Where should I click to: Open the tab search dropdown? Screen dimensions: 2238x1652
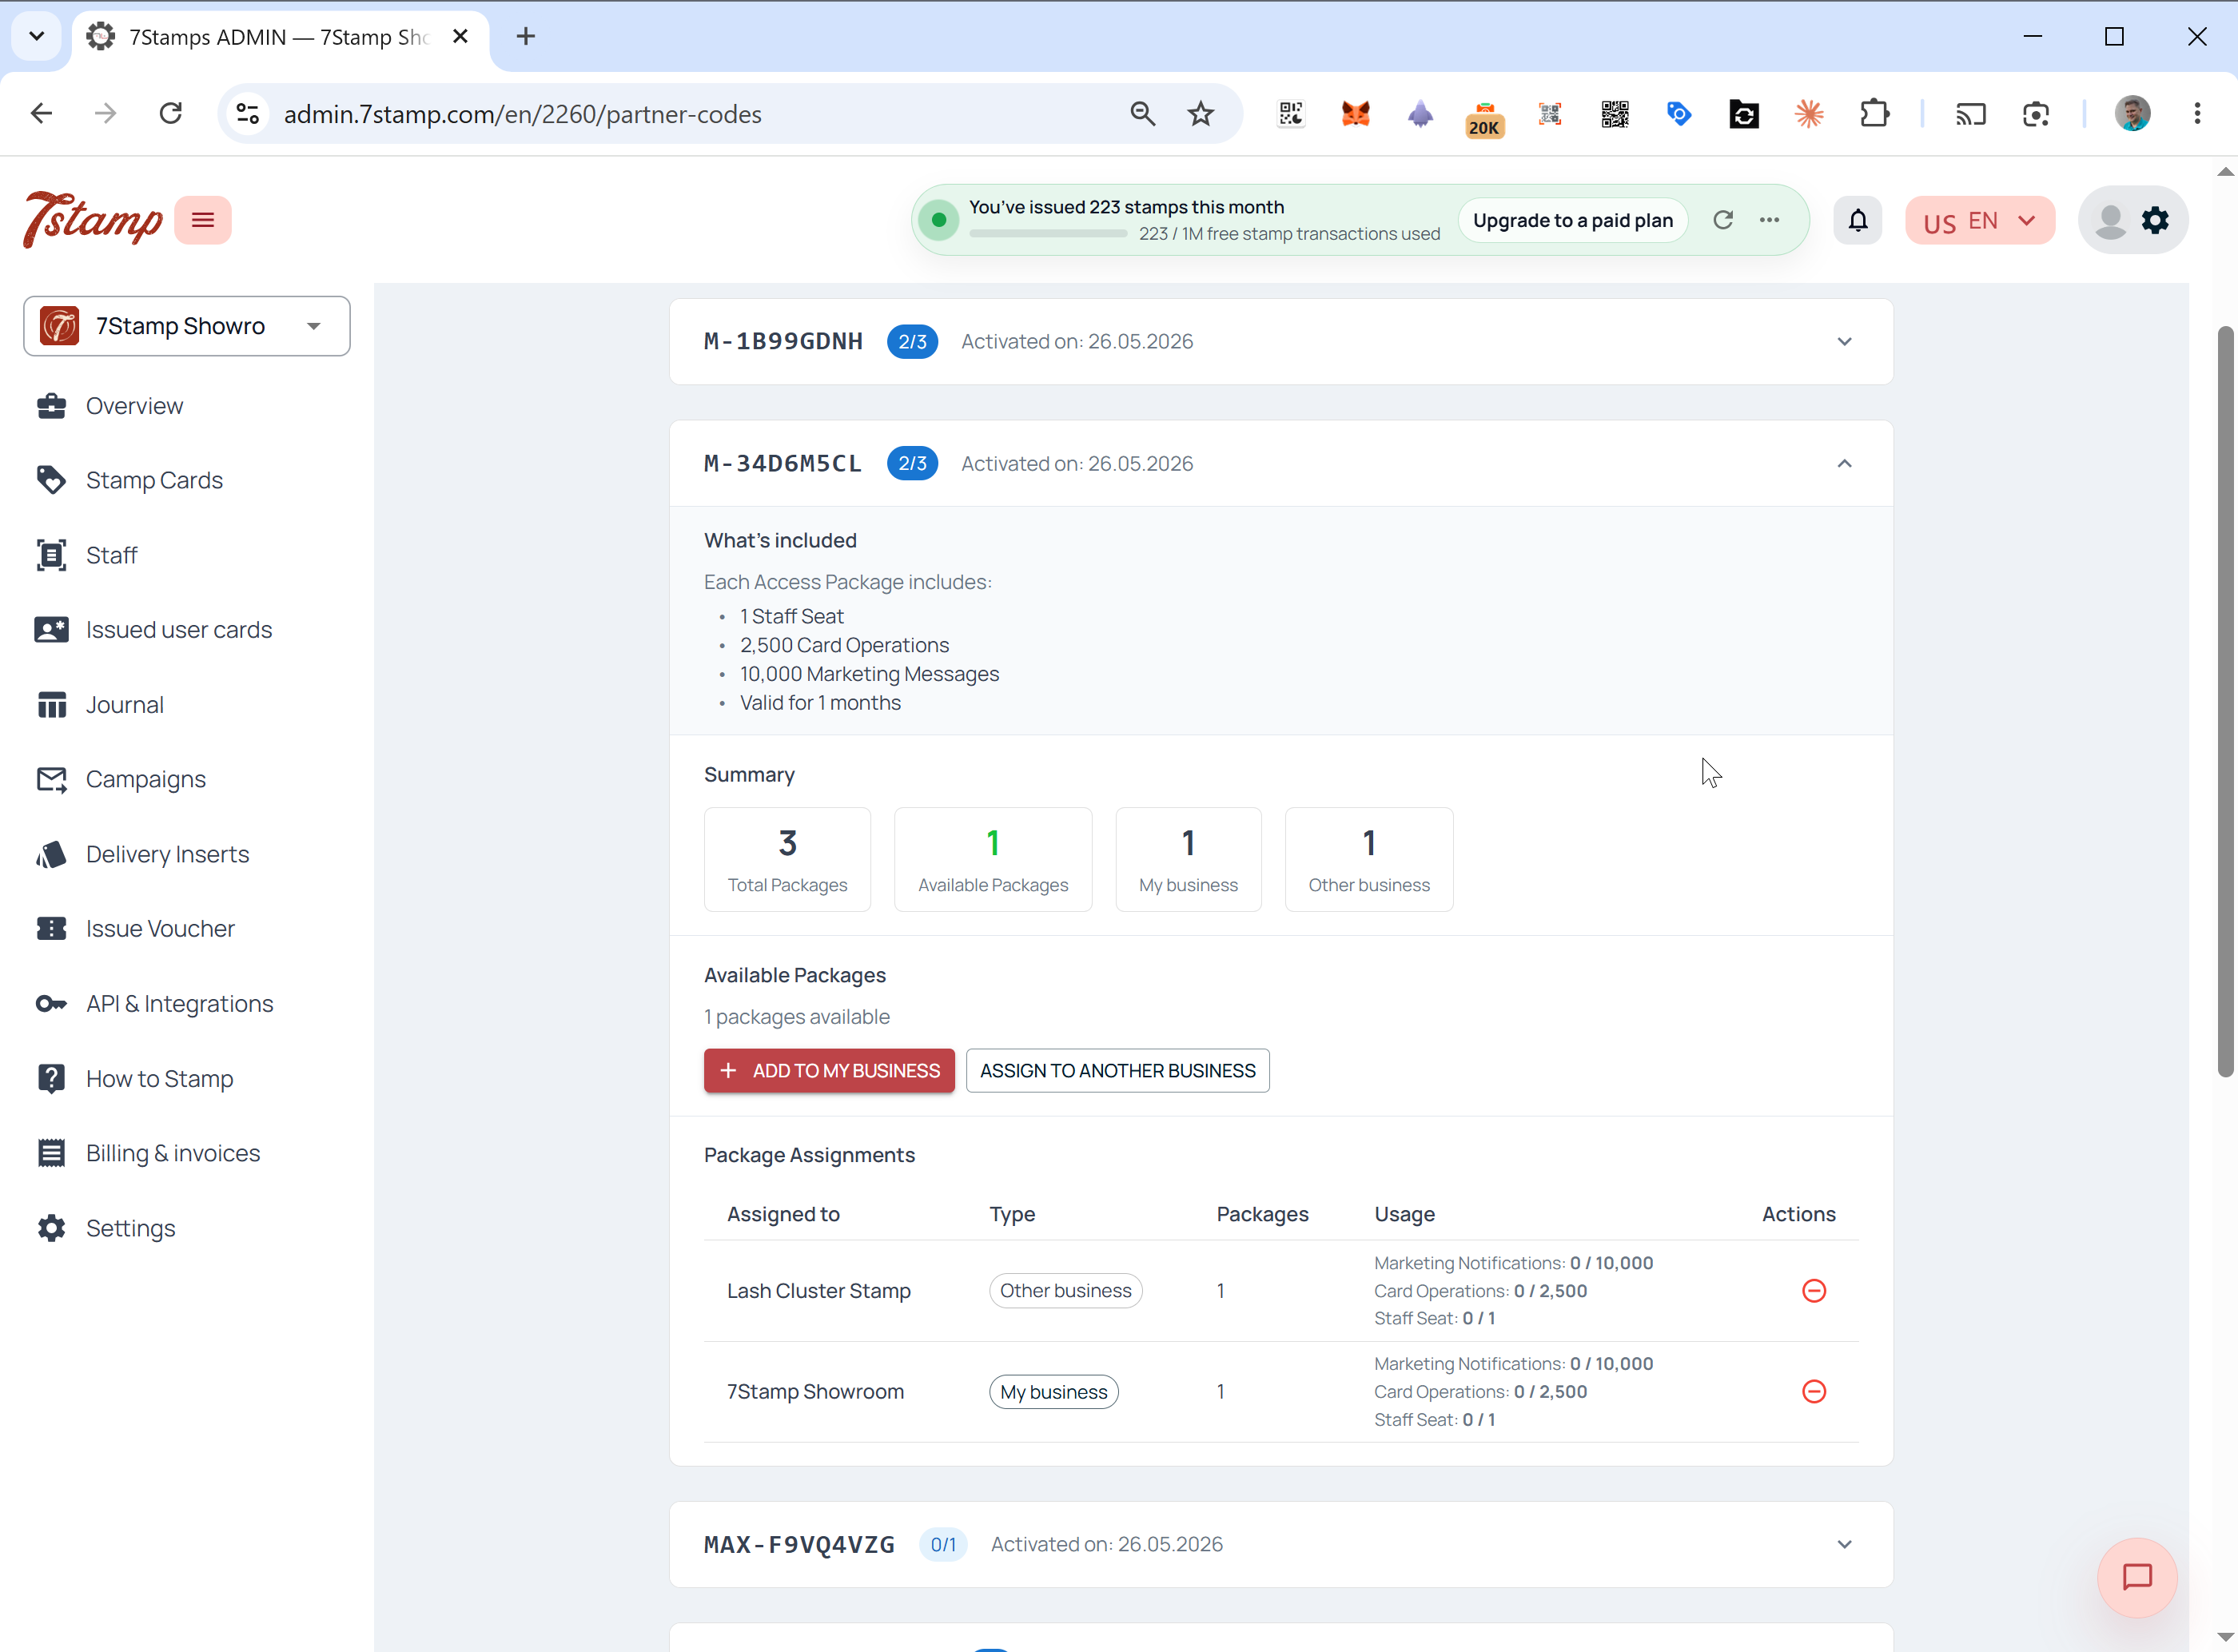tap(37, 37)
